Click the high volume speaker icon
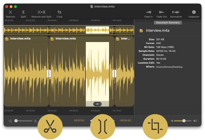This screenshot has height=140, width=205. pos(195,121)
